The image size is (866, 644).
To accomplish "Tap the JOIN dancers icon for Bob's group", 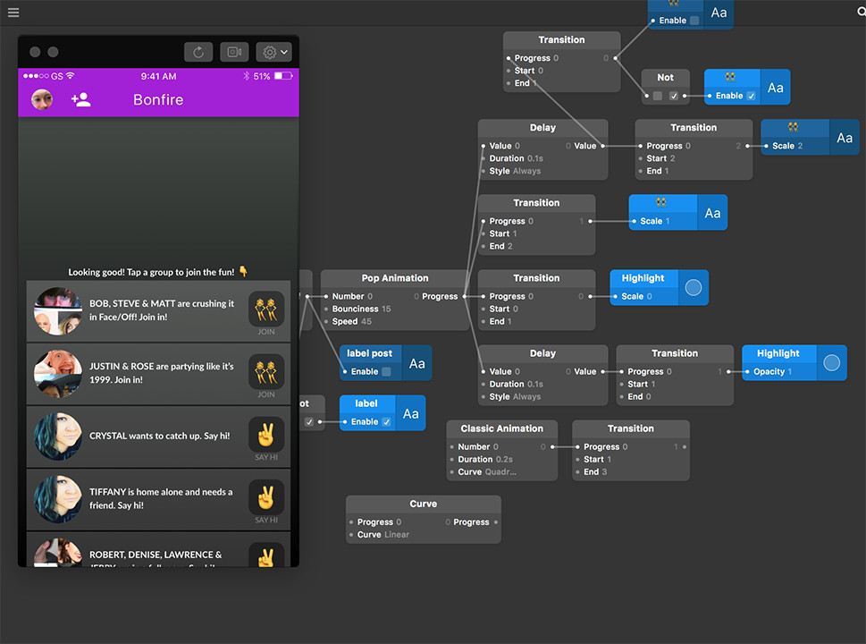I will point(265,309).
